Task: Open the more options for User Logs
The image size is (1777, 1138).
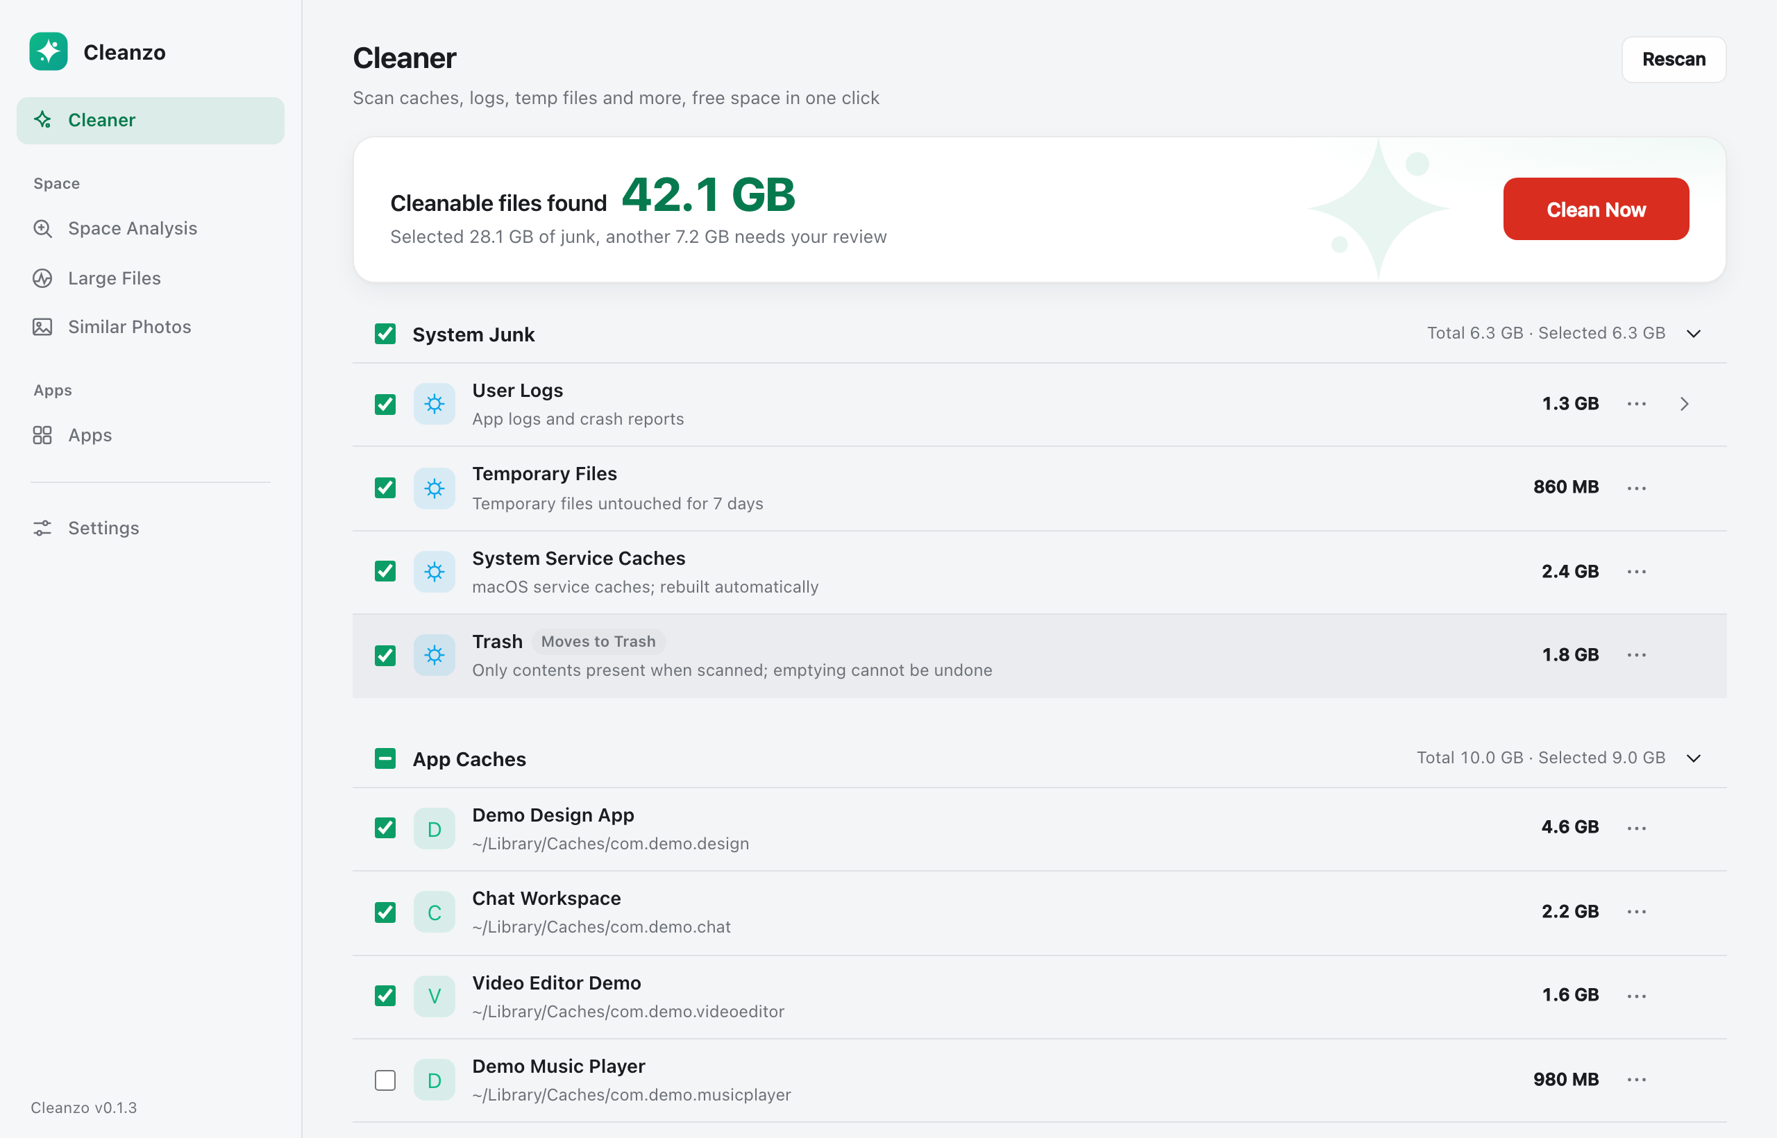Action: (x=1637, y=403)
